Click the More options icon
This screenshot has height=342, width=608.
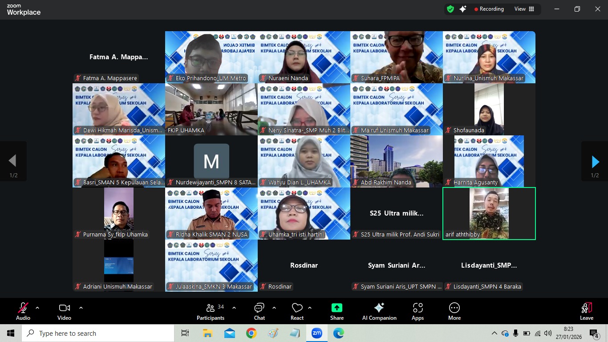(454, 311)
